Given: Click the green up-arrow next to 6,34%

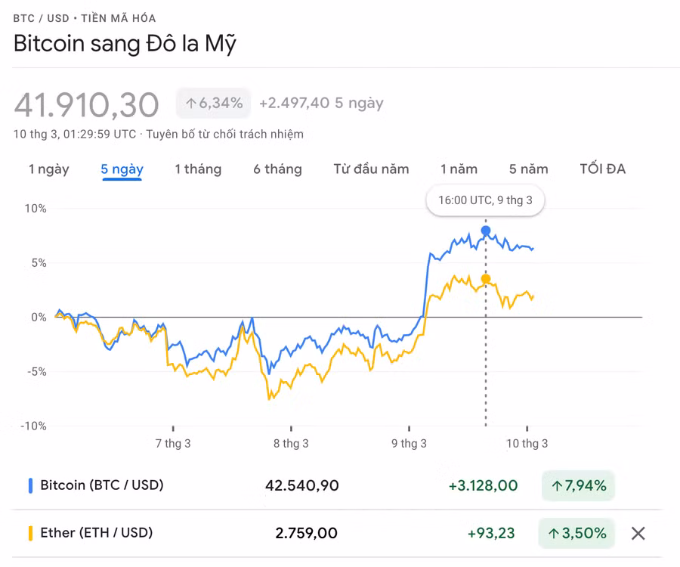Looking at the screenshot, I should point(193,103).
